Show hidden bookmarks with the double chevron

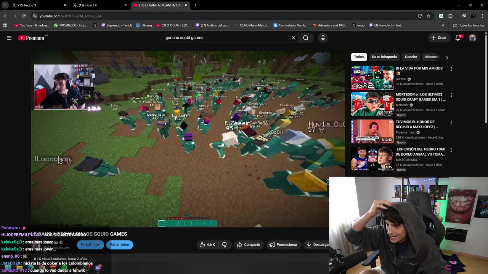pyautogui.click(x=443, y=25)
